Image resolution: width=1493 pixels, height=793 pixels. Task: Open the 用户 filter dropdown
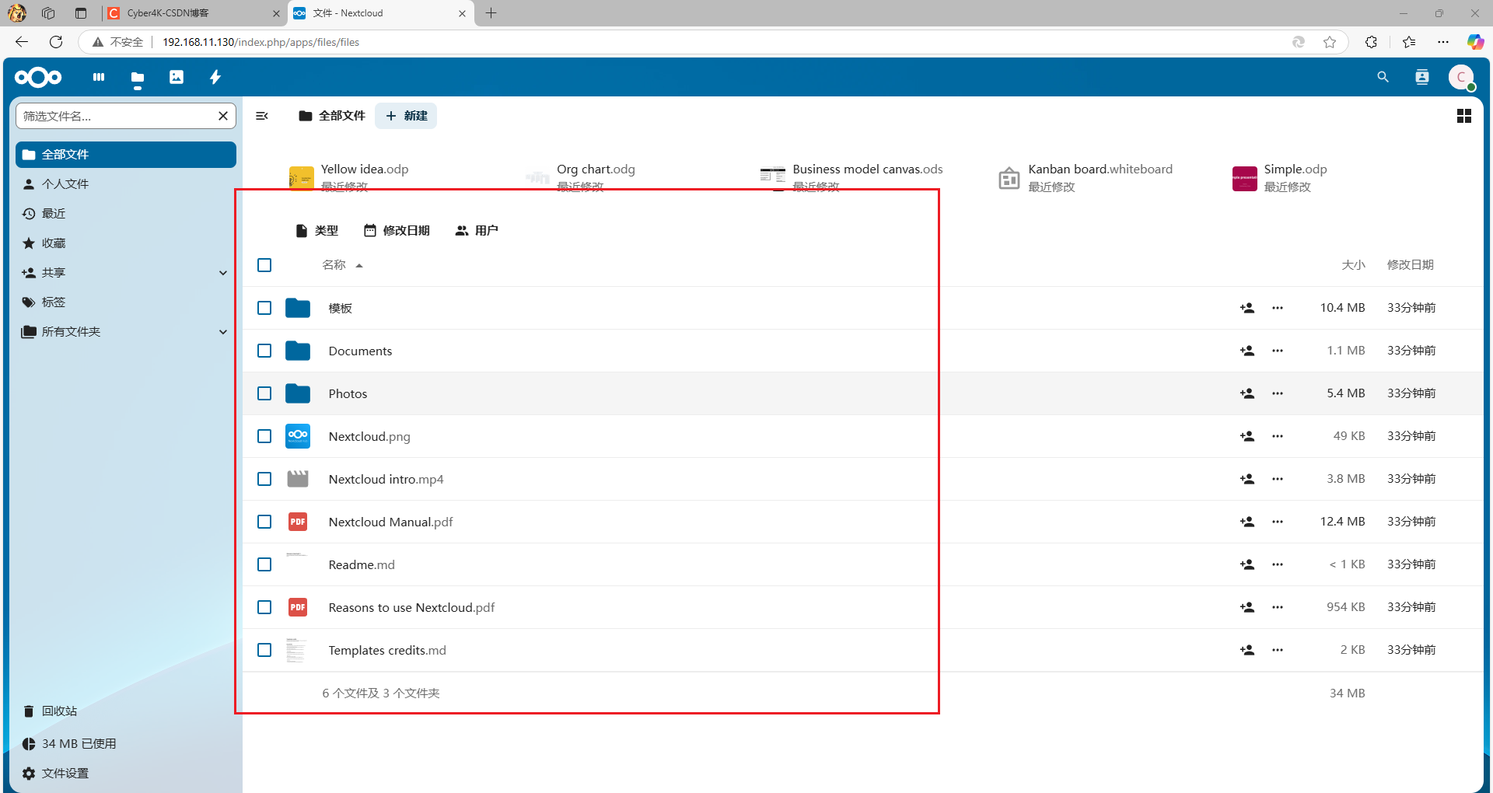tap(477, 231)
